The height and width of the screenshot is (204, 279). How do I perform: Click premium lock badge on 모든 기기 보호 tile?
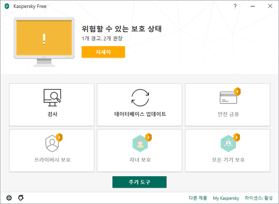[x=237, y=137]
